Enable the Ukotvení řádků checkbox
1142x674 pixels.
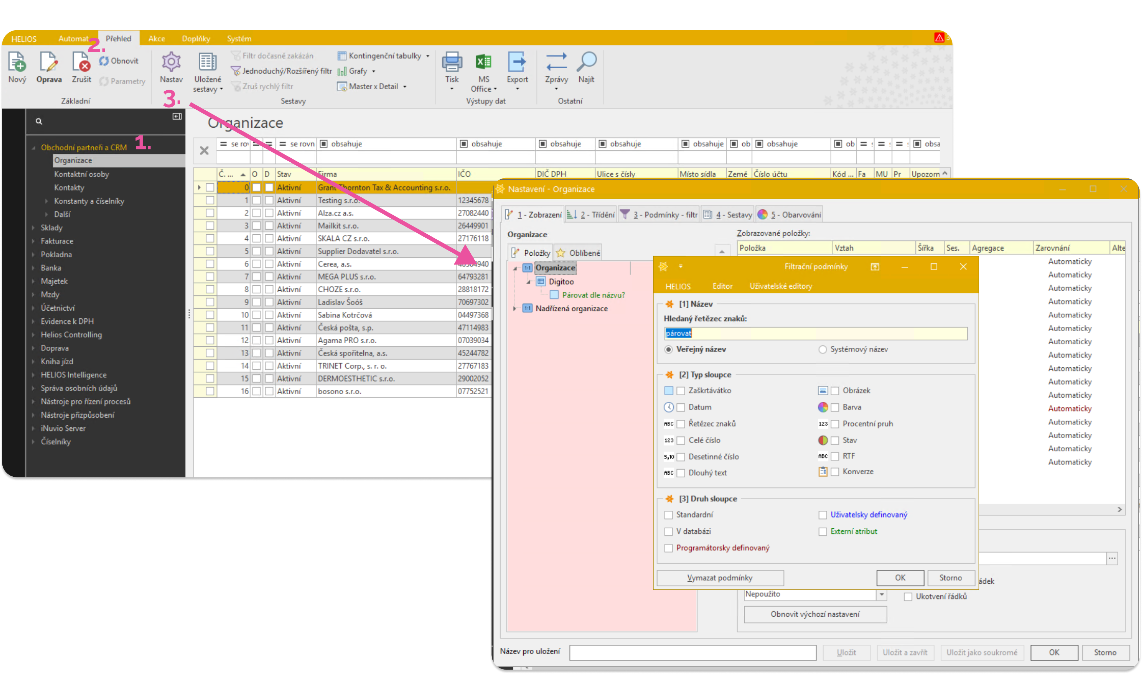pyautogui.click(x=908, y=597)
